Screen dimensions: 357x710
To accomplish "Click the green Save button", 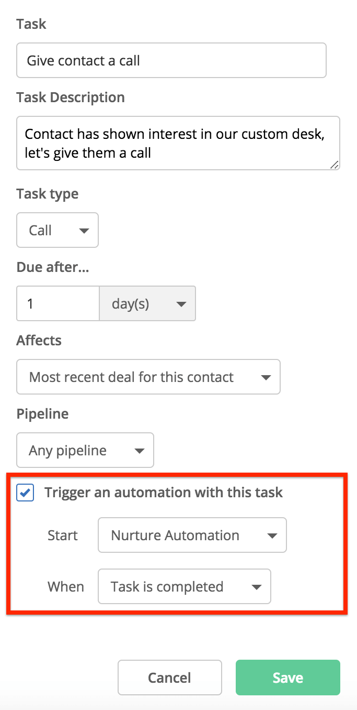I will pos(287,678).
